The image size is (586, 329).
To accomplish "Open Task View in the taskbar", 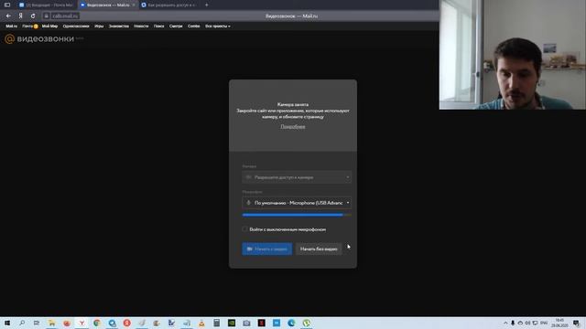I will (37, 323).
